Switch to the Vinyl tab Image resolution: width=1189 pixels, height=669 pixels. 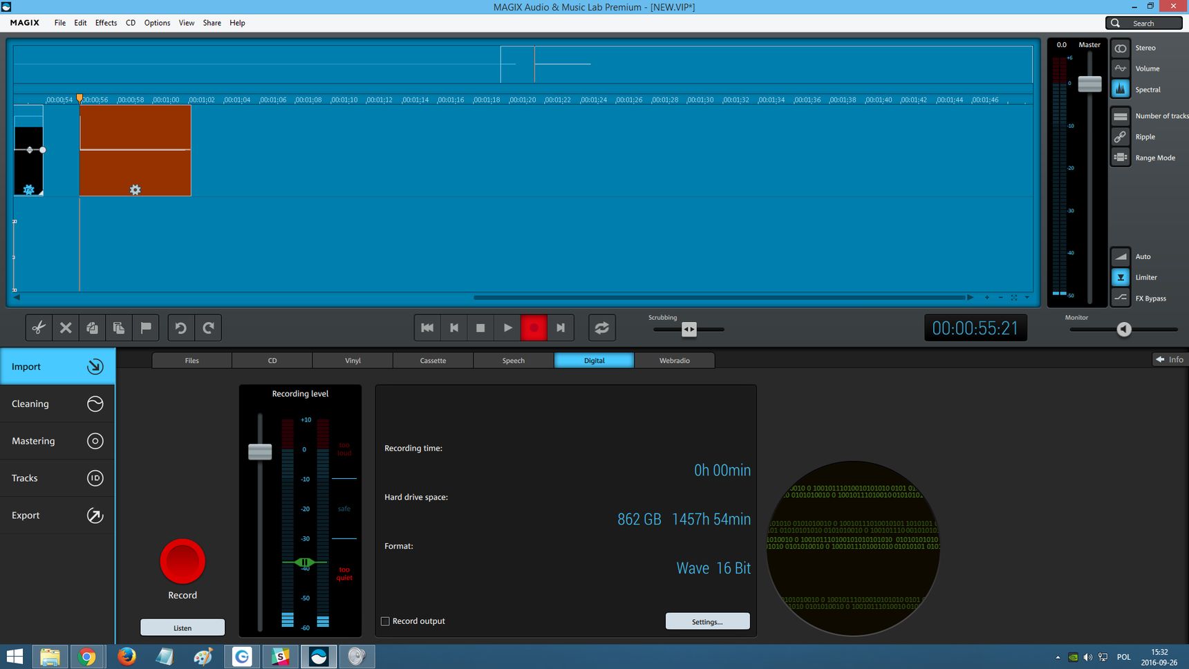[353, 360]
